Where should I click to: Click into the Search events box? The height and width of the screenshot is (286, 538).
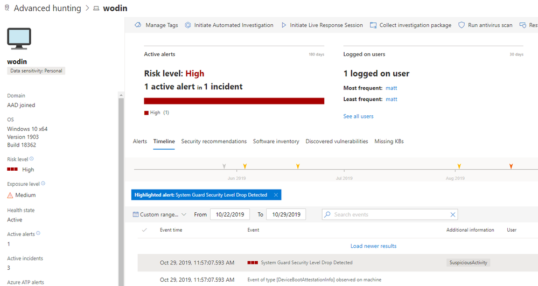[389, 214]
